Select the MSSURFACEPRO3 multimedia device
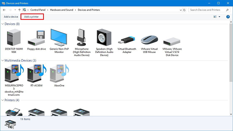This screenshot has width=233, height=131. [14, 73]
